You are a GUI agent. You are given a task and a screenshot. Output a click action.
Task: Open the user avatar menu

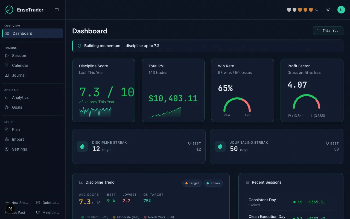(341, 10)
